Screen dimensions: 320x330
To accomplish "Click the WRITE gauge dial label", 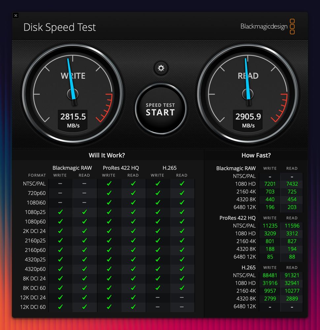I will [x=73, y=76].
